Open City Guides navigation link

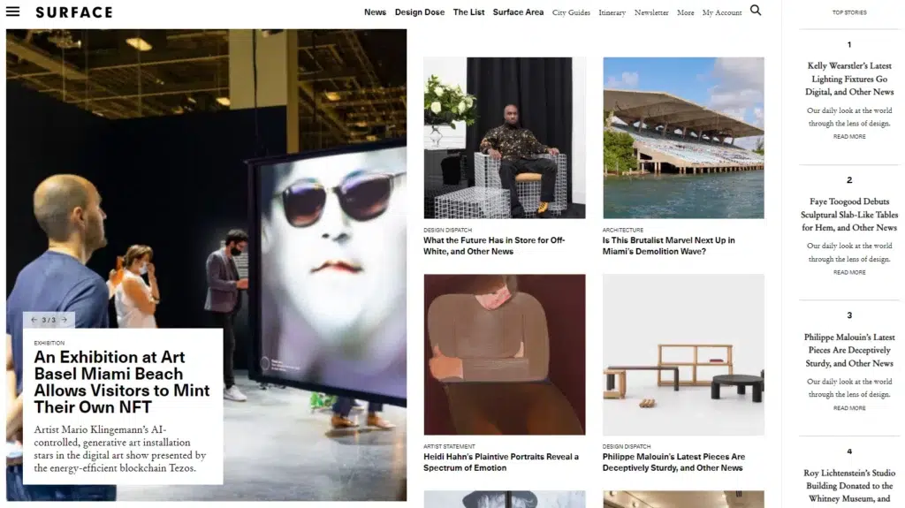[571, 13]
